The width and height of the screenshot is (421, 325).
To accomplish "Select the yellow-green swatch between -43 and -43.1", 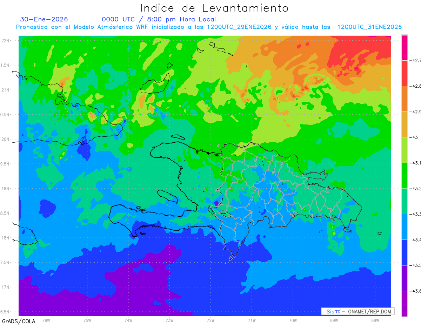I will coord(405,150).
